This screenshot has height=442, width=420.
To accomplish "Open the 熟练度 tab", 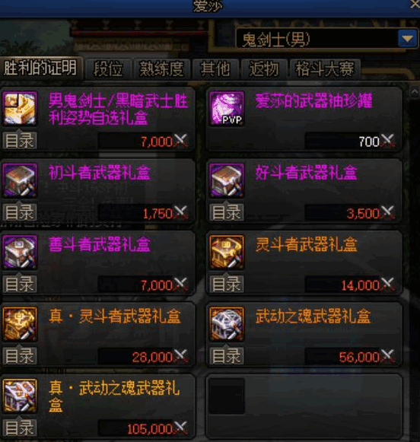I will coord(162,68).
